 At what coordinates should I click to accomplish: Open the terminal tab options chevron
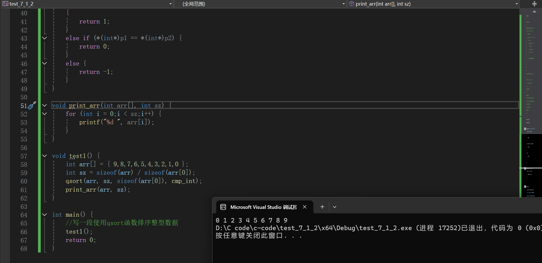(x=334, y=207)
